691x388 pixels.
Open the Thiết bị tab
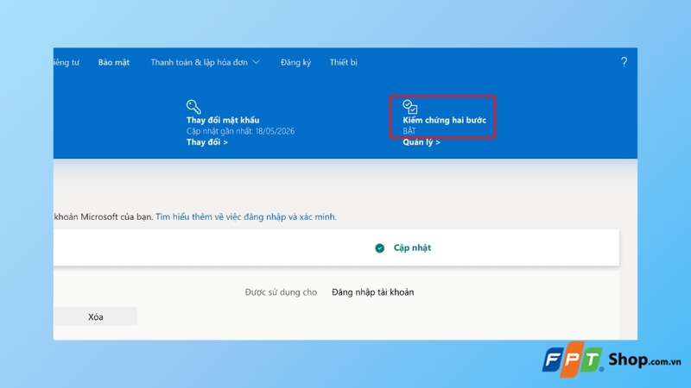pyautogui.click(x=343, y=62)
